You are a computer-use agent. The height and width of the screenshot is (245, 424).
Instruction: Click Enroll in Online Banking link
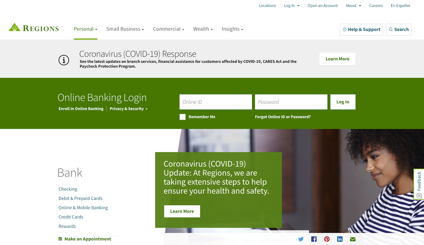(81, 109)
